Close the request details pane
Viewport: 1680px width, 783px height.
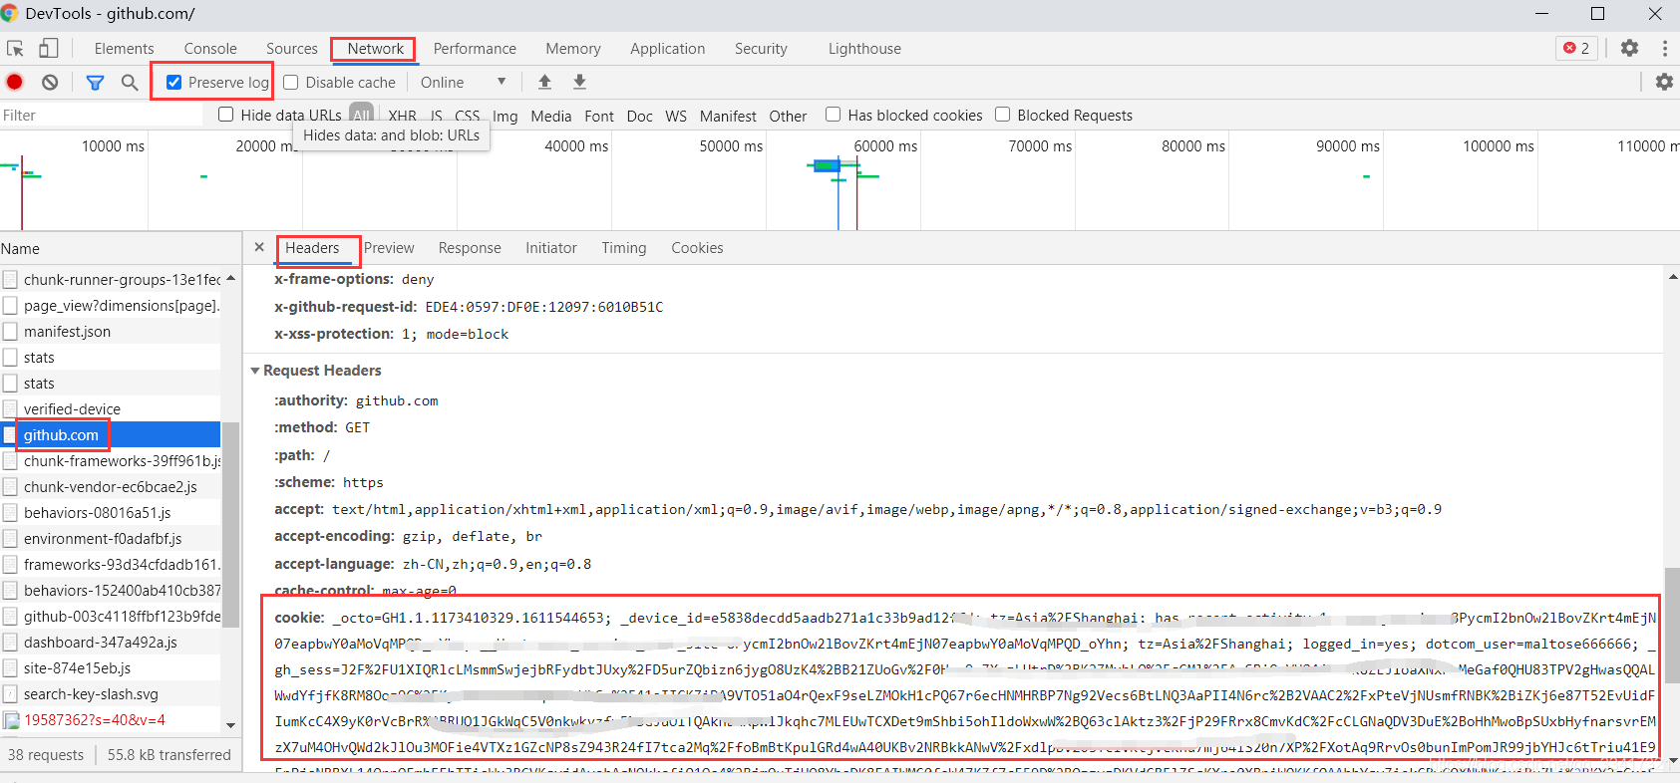[259, 247]
